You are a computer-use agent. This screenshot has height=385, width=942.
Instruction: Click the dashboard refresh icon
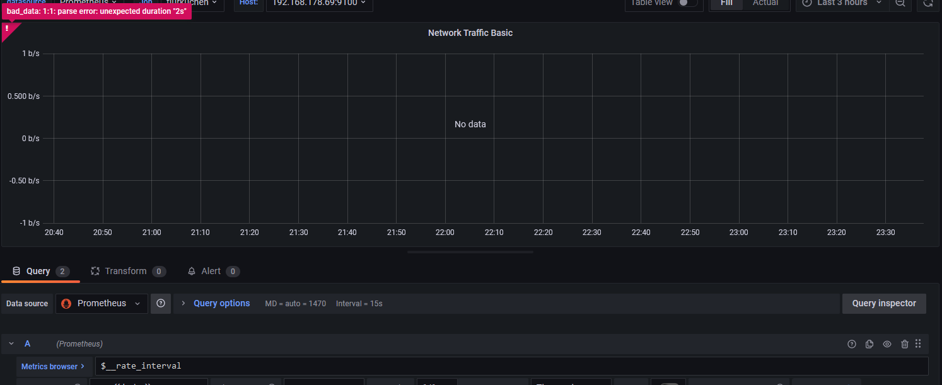[x=927, y=4]
